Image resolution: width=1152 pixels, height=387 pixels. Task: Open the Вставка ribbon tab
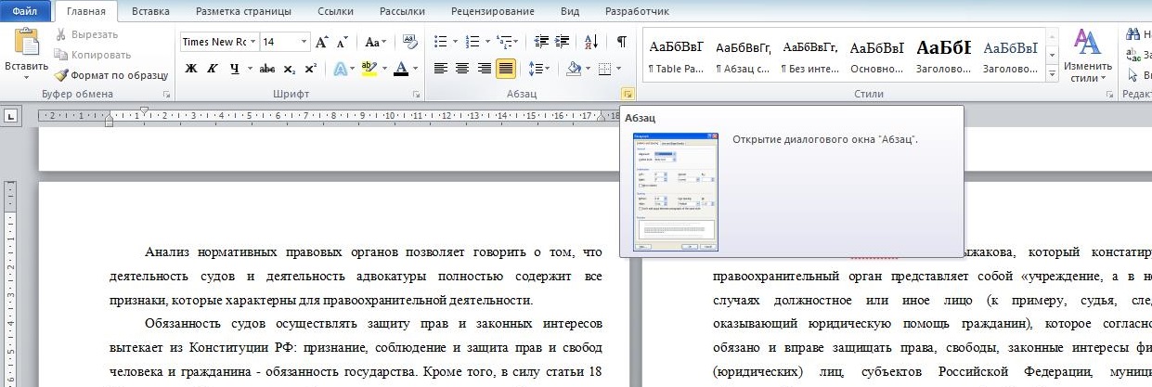[150, 11]
